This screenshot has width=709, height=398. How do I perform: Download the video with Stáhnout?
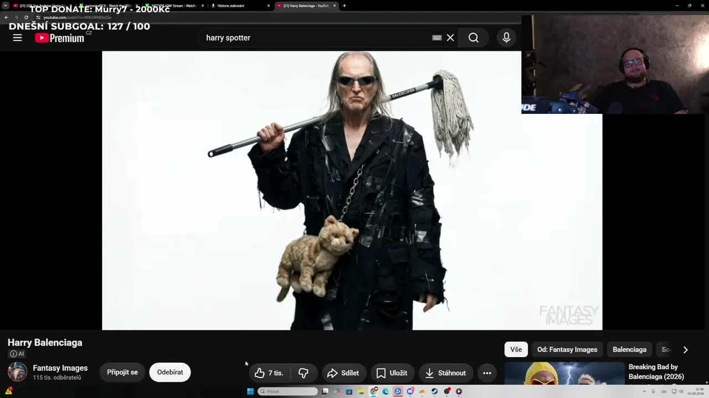coord(445,373)
